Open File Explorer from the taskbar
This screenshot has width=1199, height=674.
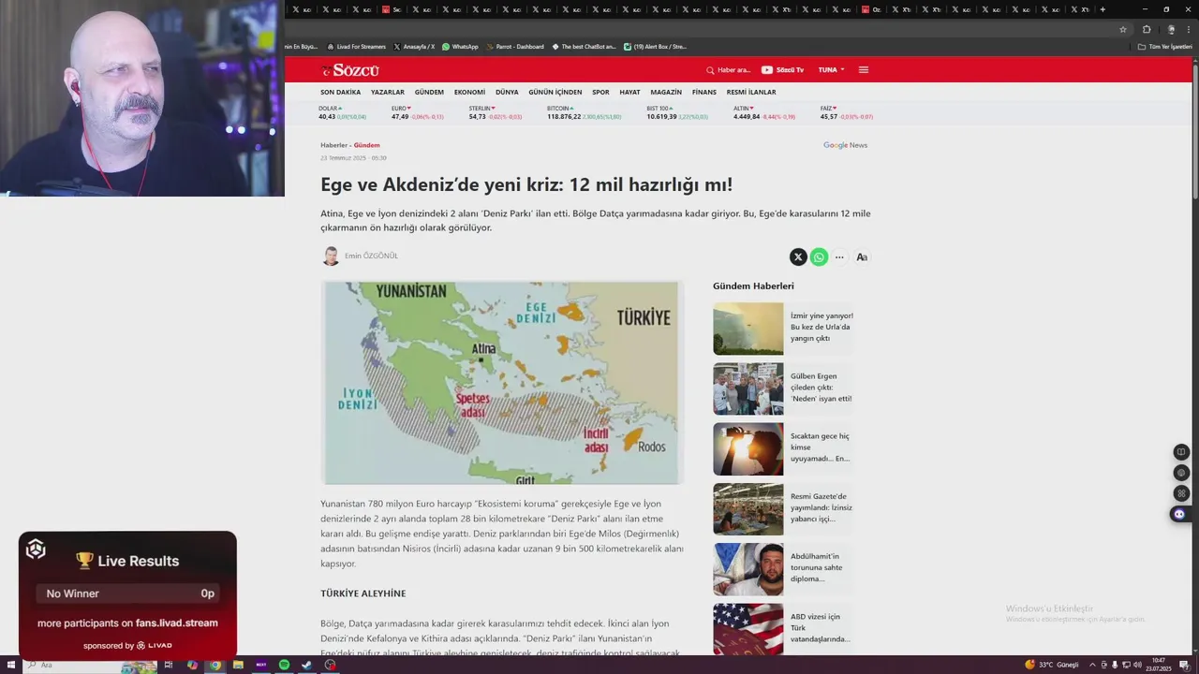(238, 665)
